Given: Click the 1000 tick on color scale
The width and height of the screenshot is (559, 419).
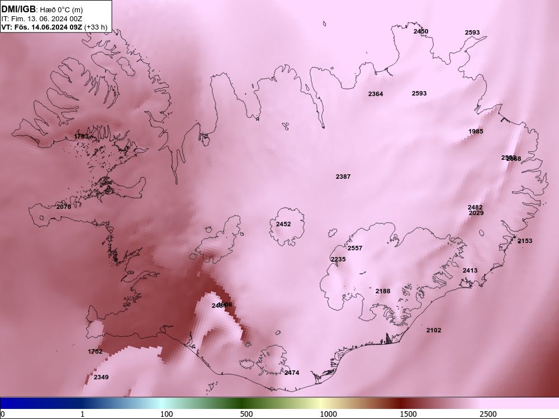Looking at the screenshot, I should 328,414.
